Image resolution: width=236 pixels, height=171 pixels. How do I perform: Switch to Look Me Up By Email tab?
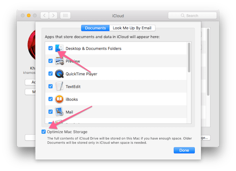(132, 28)
